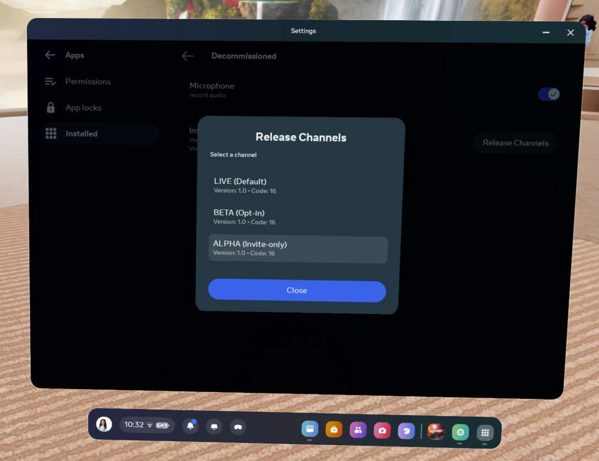Viewport: 599px width, 461px height.
Task: Go back from the Decommissioned page
Action: click(188, 56)
